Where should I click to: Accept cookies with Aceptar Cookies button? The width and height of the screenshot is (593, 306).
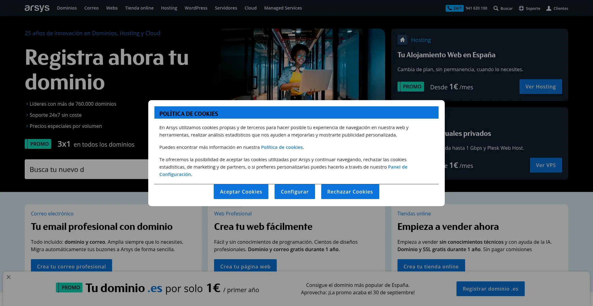pyautogui.click(x=241, y=192)
